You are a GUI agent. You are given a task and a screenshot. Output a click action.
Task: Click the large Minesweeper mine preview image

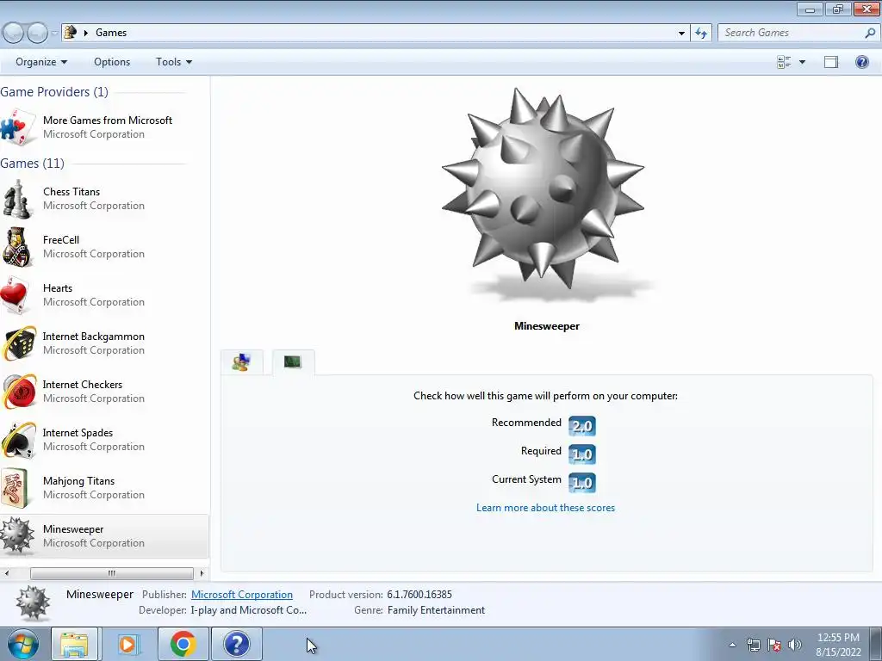(543, 188)
